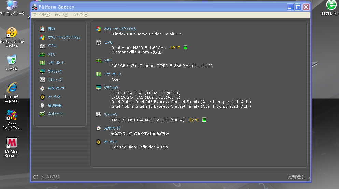Click the ストレージ heading link in summary

[x=111, y=114]
